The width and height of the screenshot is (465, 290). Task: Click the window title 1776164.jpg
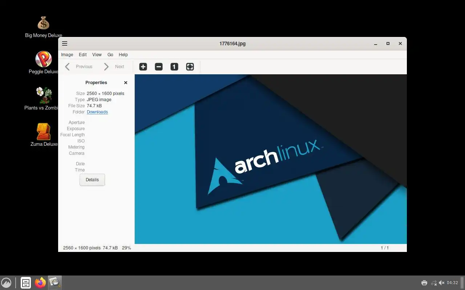232,43
